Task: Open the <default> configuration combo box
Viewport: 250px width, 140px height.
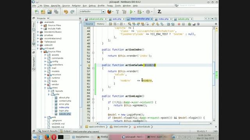Action: click(x=92, y=12)
